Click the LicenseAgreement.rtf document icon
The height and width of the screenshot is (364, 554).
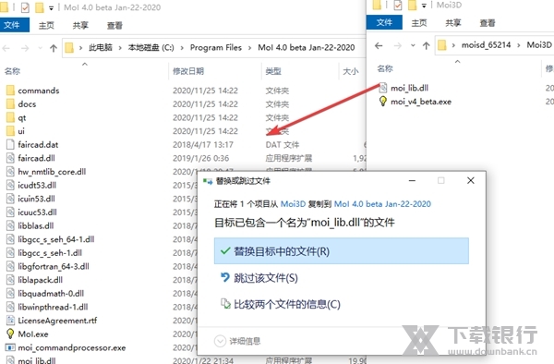(10, 321)
